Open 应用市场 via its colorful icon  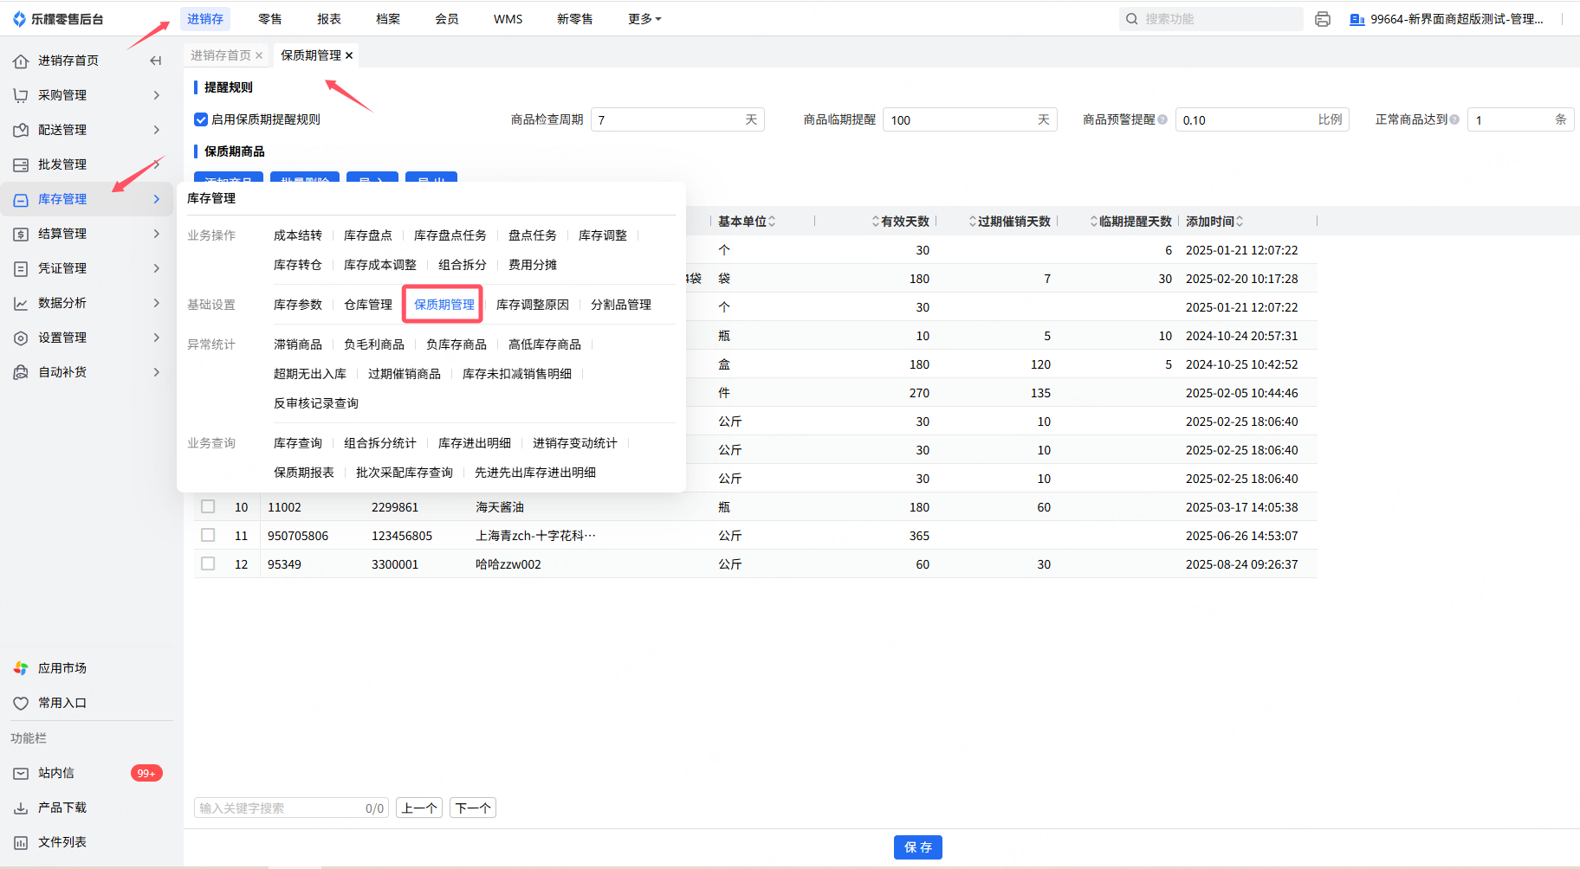click(21, 668)
